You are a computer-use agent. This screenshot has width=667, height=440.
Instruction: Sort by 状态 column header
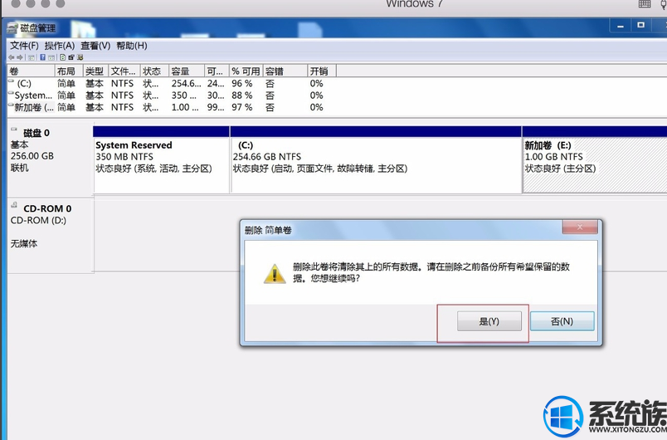(154, 71)
